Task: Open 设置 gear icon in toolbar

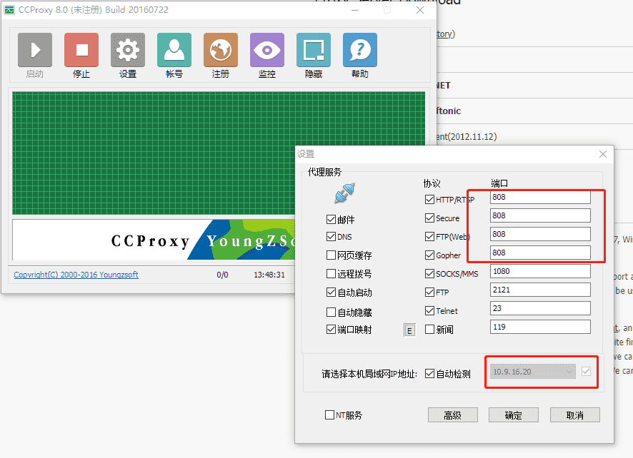Action: click(x=128, y=50)
